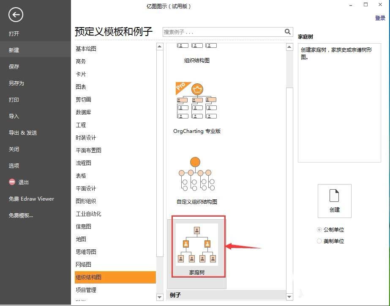
Task: Enable 美制单位 measurement option
Action: click(x=319, y=241)
